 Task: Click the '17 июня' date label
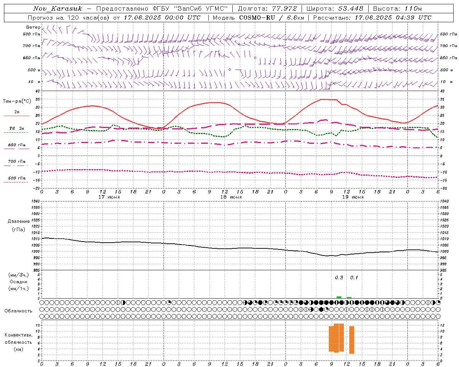109,197
